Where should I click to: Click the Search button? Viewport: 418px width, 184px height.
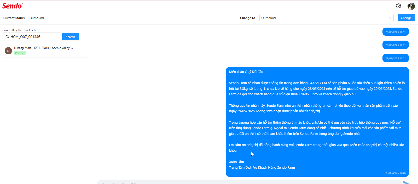pyautogui.click(x=70, y=37)
